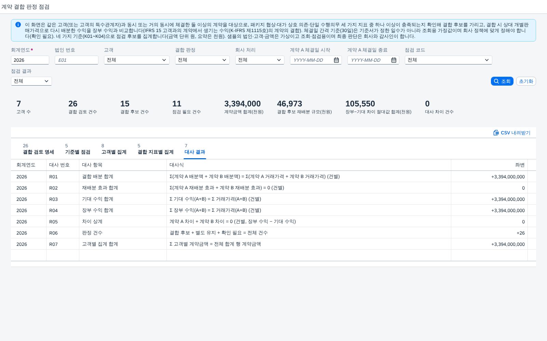Viewport: 547px width, 341px height.
Task: Click 결합 후보 건수 KPI value 15
Action: pos(125,104)
